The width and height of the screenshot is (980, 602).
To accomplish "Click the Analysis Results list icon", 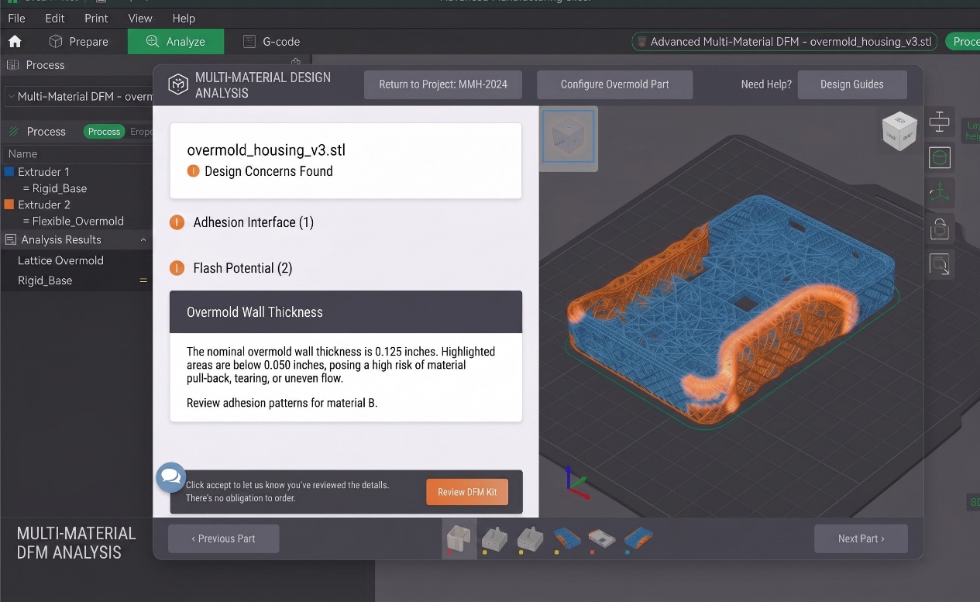I will 11,240.
